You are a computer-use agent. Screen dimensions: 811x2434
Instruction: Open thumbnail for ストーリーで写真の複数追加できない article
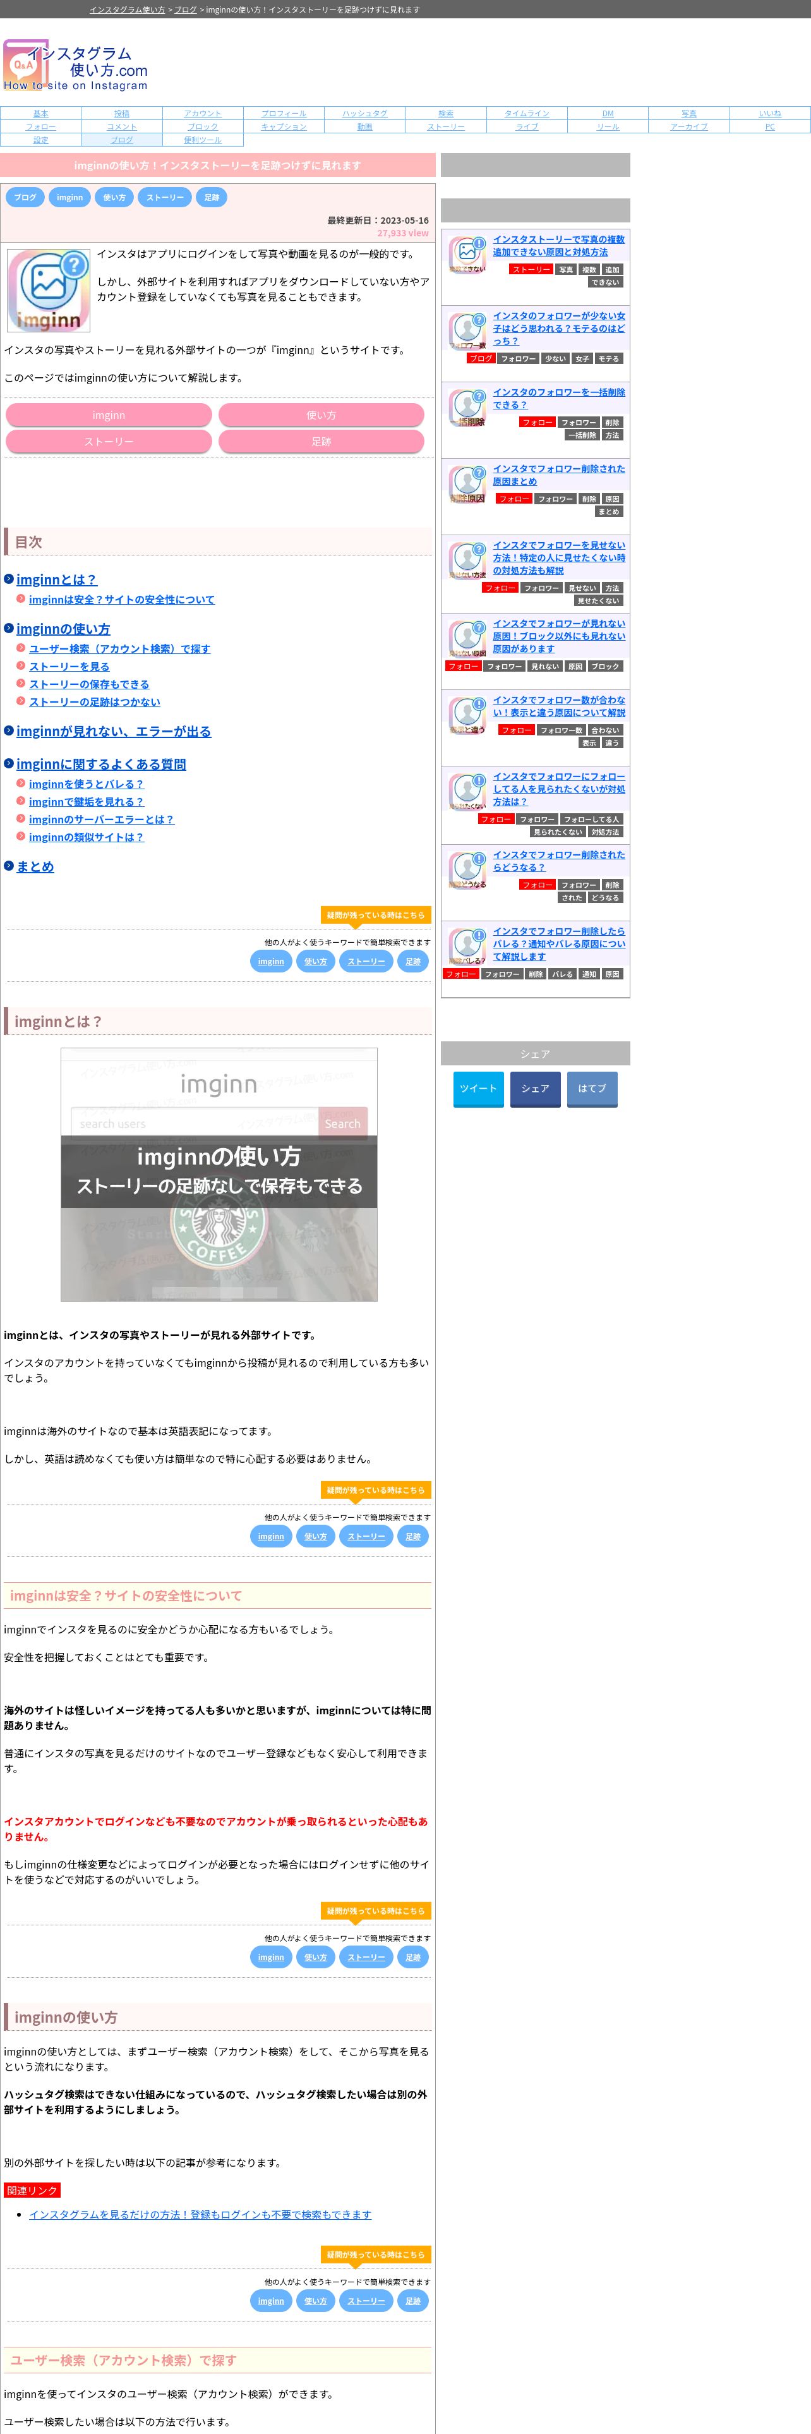[x=467, y=255]
